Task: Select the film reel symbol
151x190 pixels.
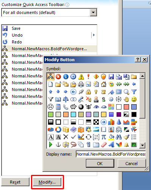Action: click(x=119, y=130)
